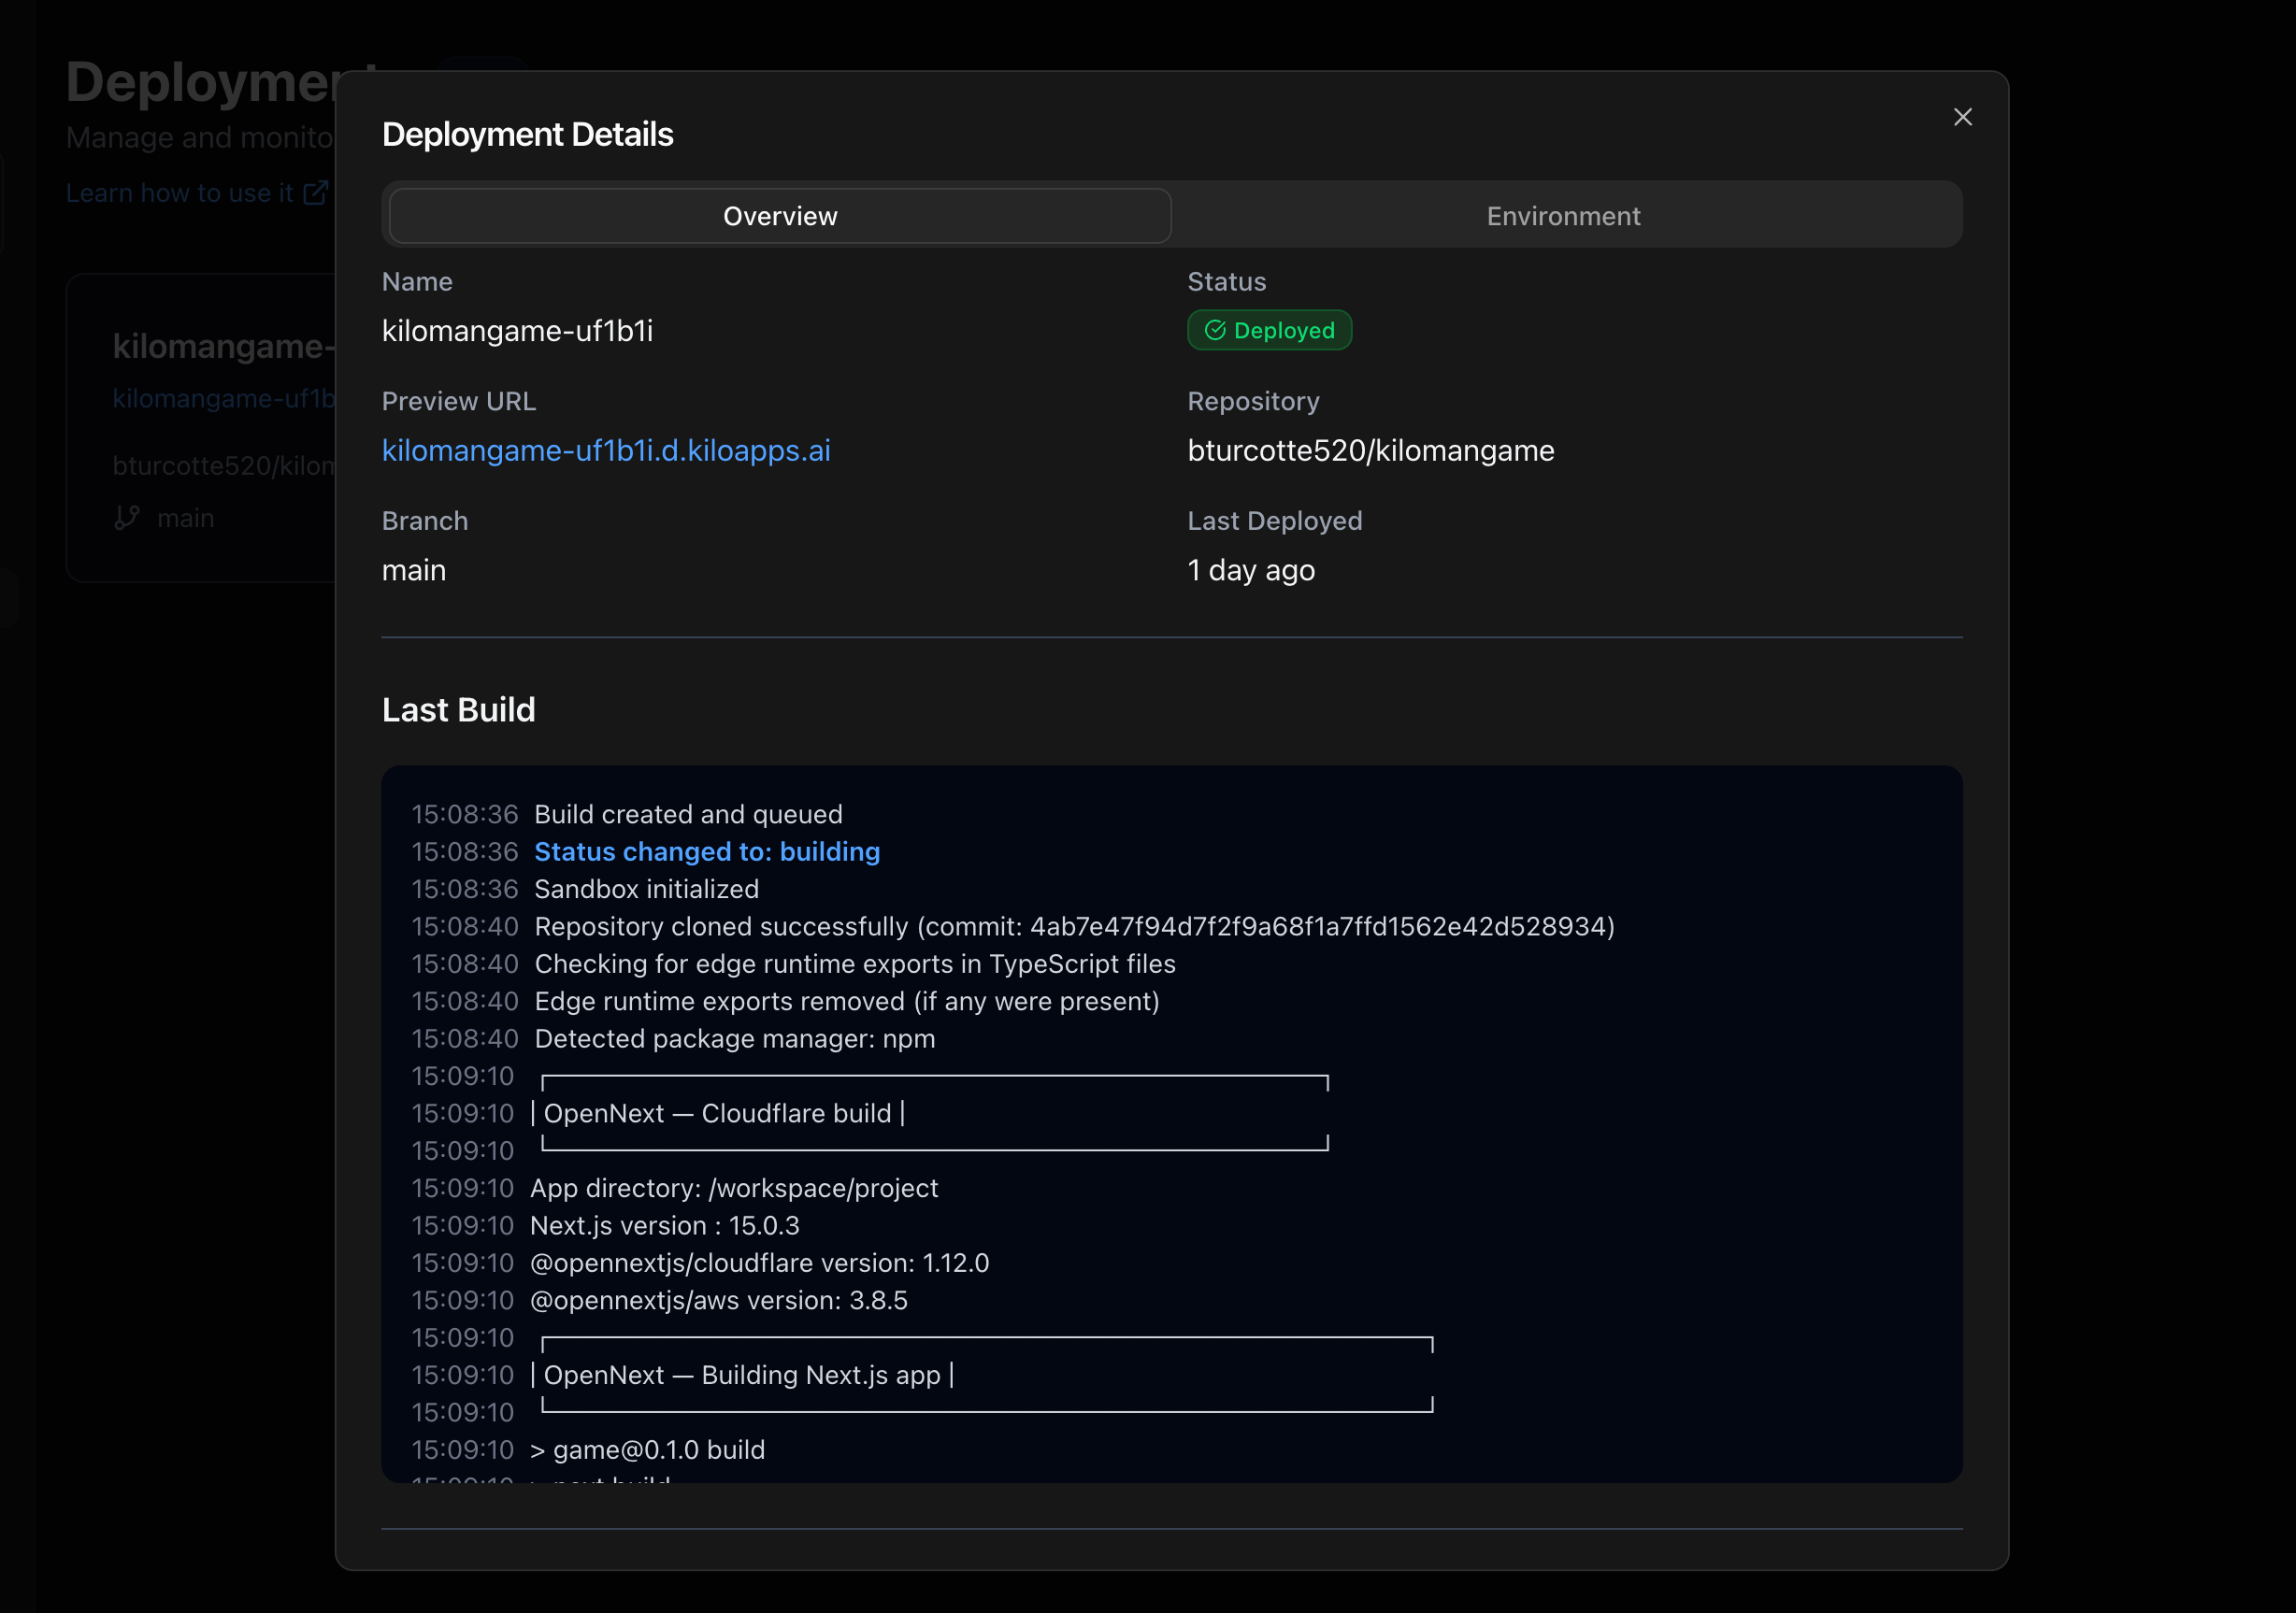Click the Deployed status badge

1269,331
